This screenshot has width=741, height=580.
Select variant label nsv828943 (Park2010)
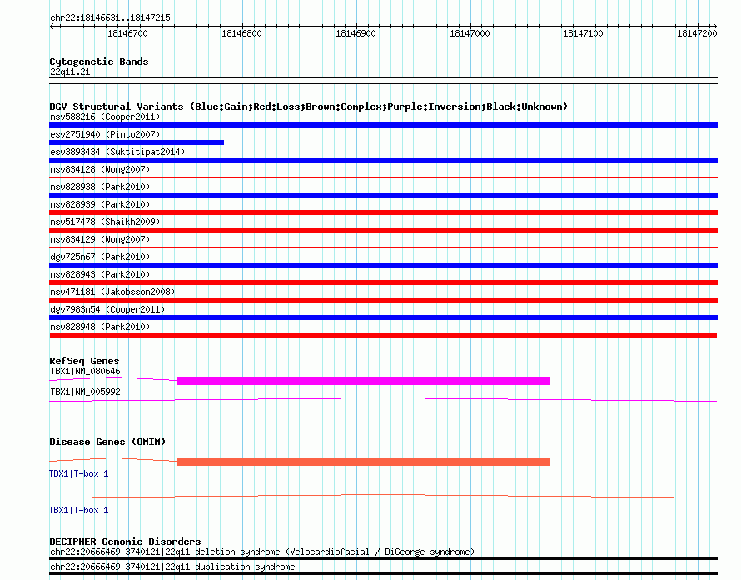coord(100,274)
